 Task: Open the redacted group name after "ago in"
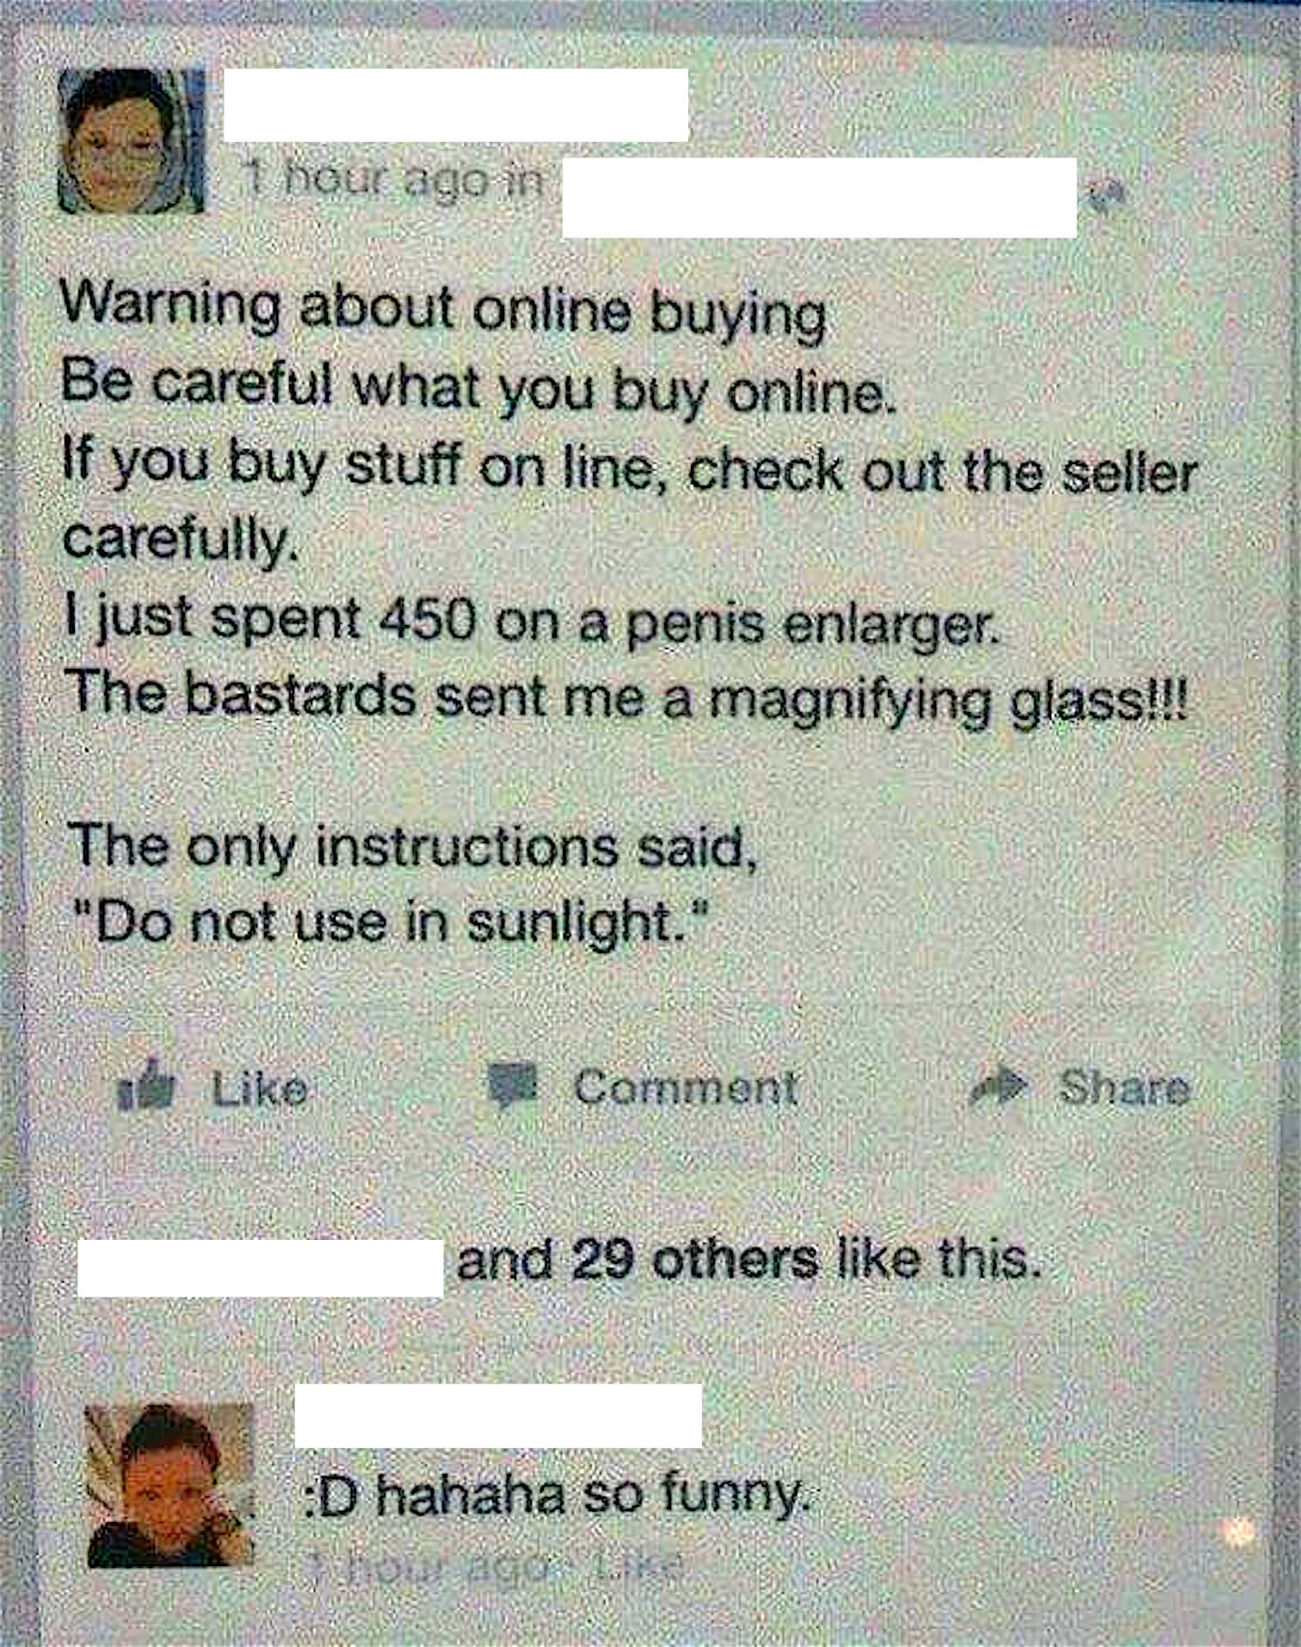coord(819,198)
